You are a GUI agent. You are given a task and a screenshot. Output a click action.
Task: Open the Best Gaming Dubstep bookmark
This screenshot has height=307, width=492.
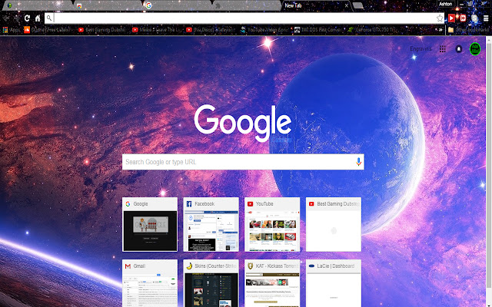pyautogui.click(x=102, y=30)
